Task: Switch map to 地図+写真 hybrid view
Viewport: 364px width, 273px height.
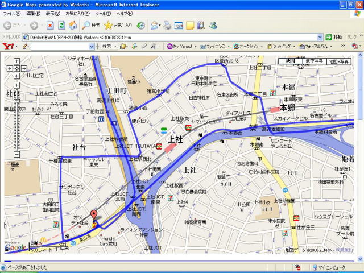Action: pos(339,61)
